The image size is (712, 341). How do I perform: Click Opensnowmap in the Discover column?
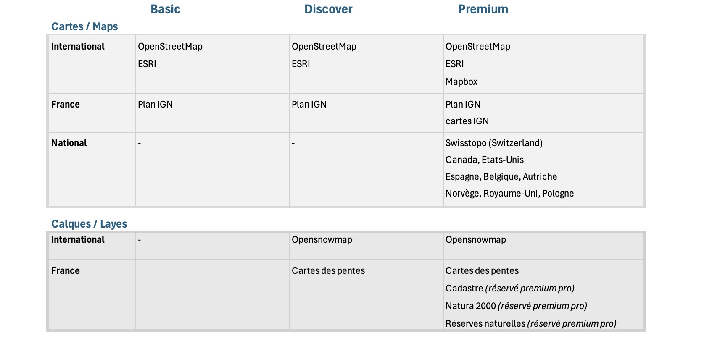click(322, 239)
